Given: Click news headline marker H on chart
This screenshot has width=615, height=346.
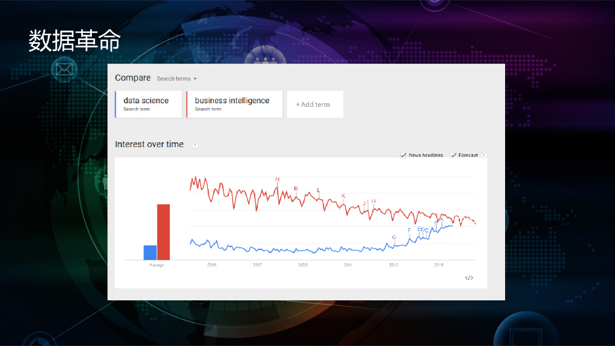Looking at the screenshot, I should coord(373,201).
